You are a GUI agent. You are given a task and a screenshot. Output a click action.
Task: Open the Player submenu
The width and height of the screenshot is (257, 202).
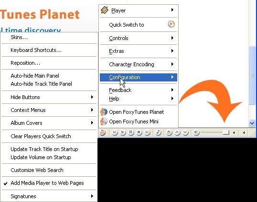[139, 10]
